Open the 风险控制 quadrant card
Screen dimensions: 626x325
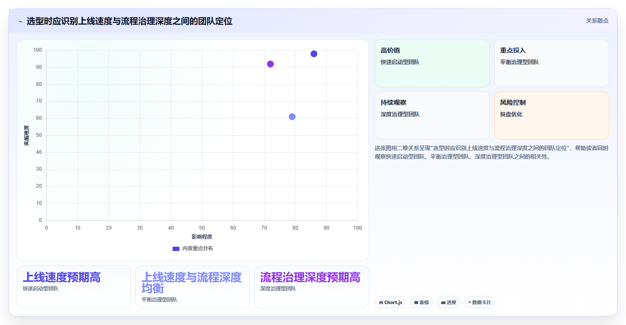click(x=551, y=115)
